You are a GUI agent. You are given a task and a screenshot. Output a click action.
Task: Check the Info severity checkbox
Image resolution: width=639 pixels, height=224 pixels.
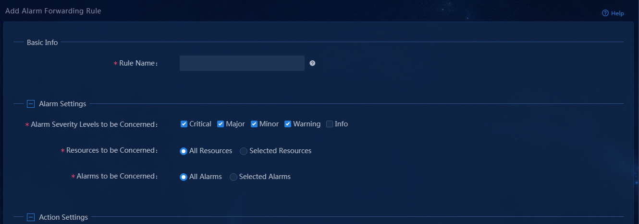330,124
